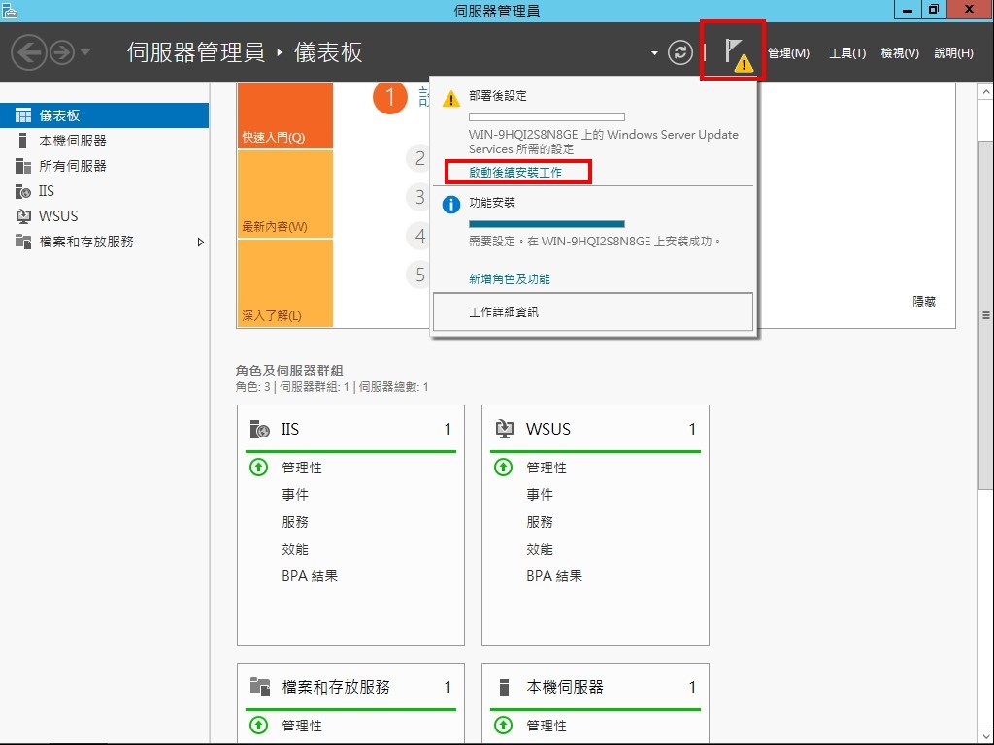
Task: Click the green status arrow in IIS tile
Action: tap(258, 468)
